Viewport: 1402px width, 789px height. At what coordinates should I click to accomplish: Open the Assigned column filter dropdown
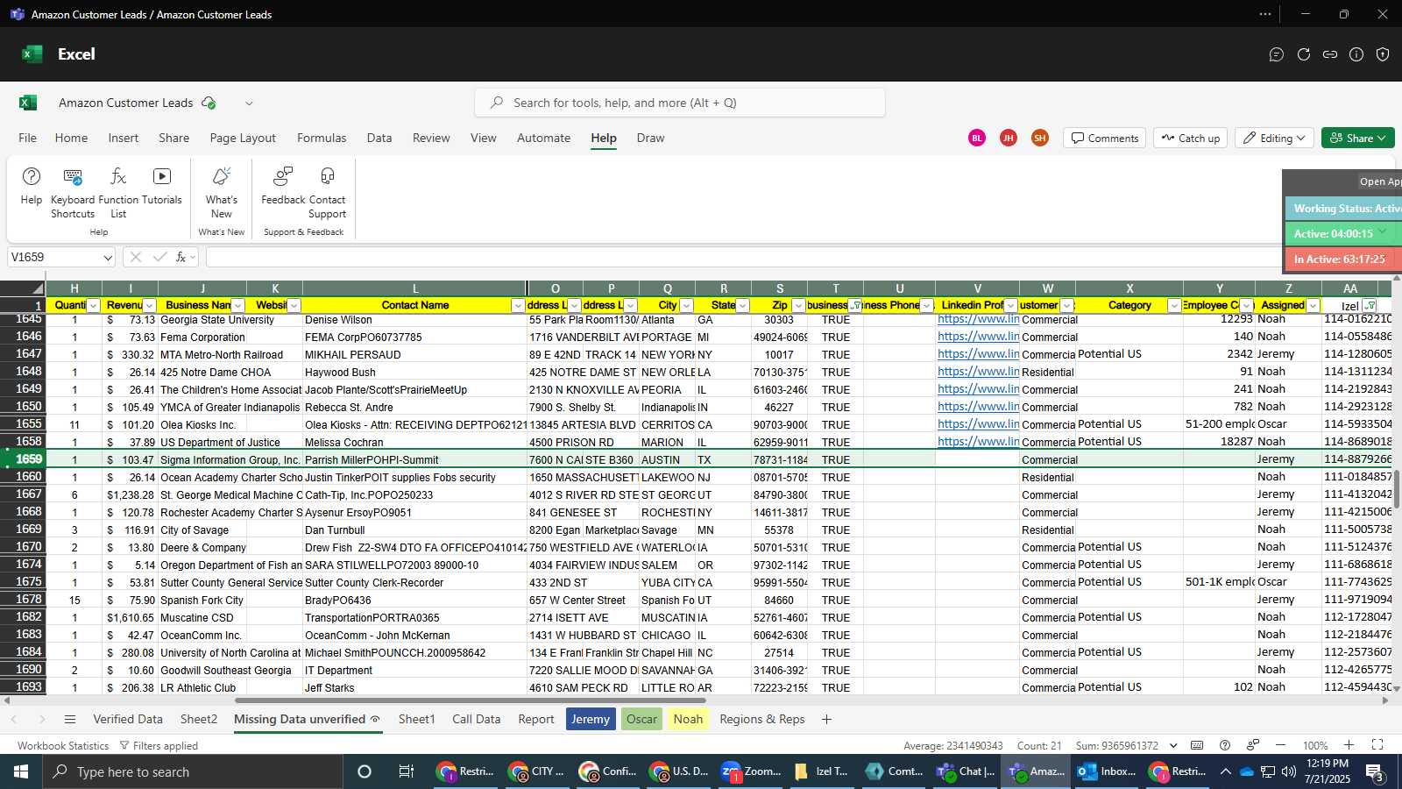point(1313,305)
